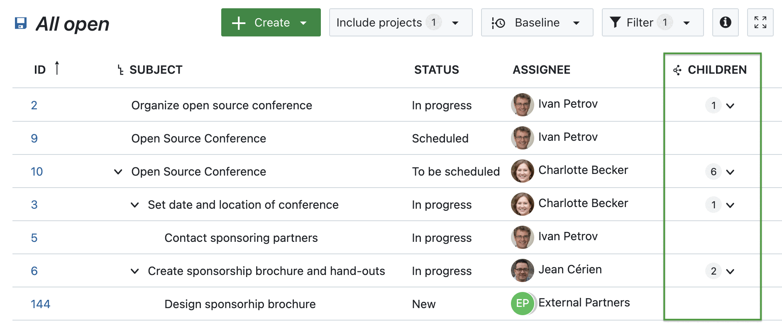Click the hierarchy icon beside SUBJECT header

(x=120, y=70)
